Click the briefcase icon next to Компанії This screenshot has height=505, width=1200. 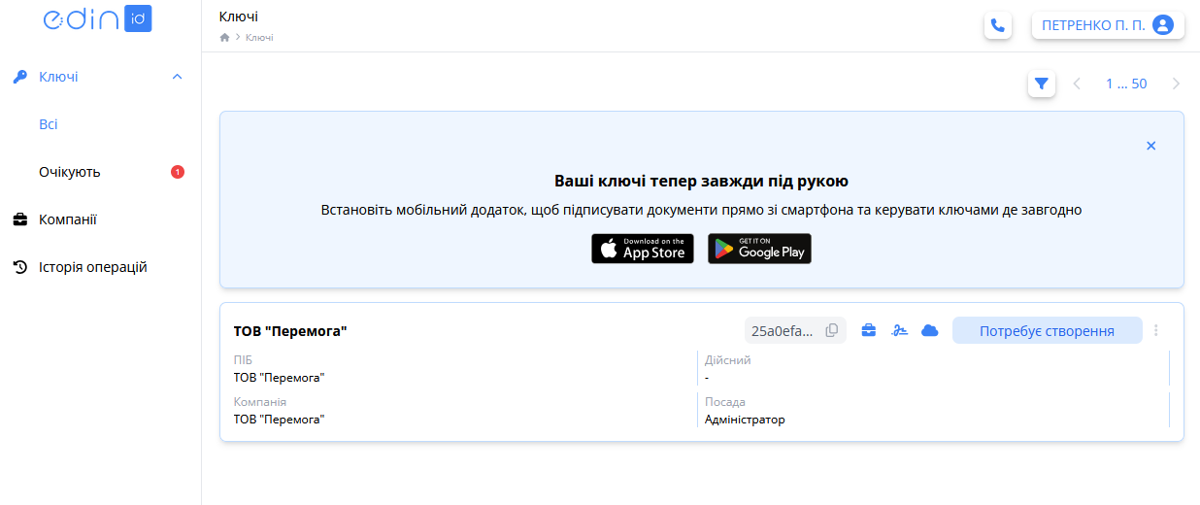[20, 219]
